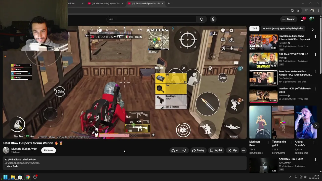Viewport: 322px width, 181px height.
Task: Open the Kaos Show thumbnail
Action: pyautogui.click(x=263, y=42)
